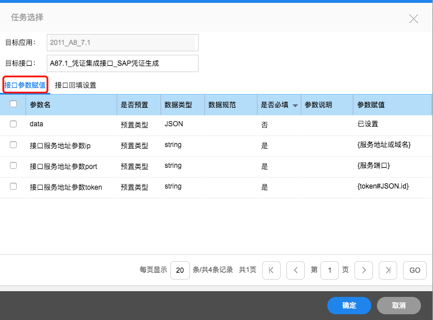Switch to 接口参数赋值 tab
This screenshot has height=320, width=433.
point(25,85)
